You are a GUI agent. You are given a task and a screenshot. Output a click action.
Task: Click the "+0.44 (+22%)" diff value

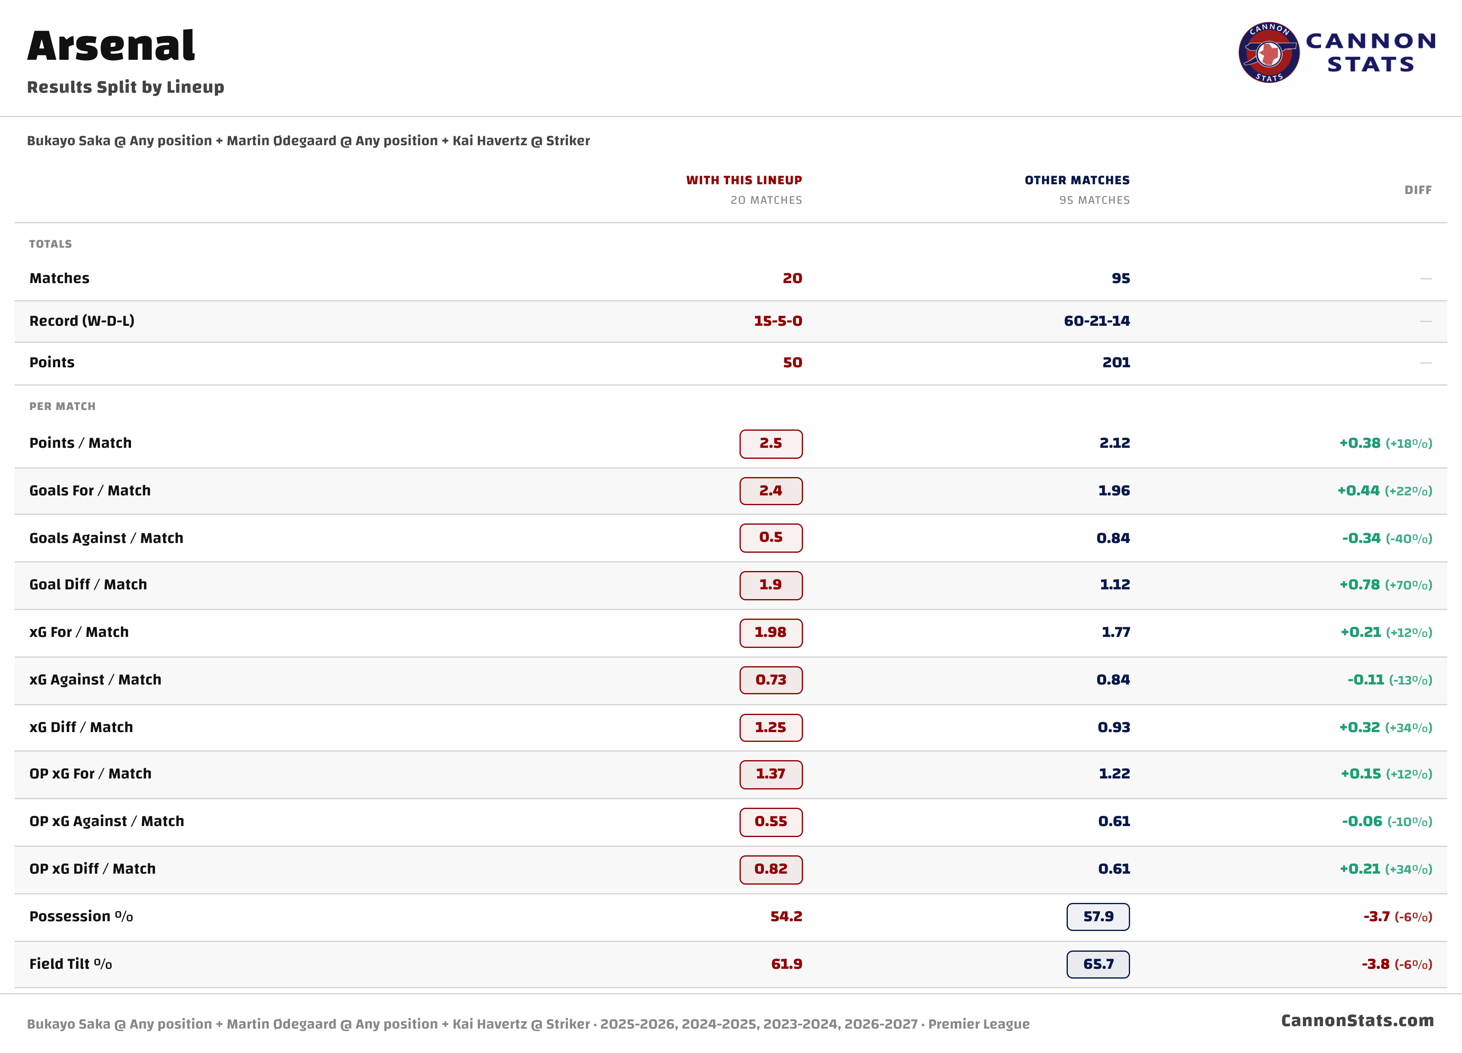(1385, 491)
